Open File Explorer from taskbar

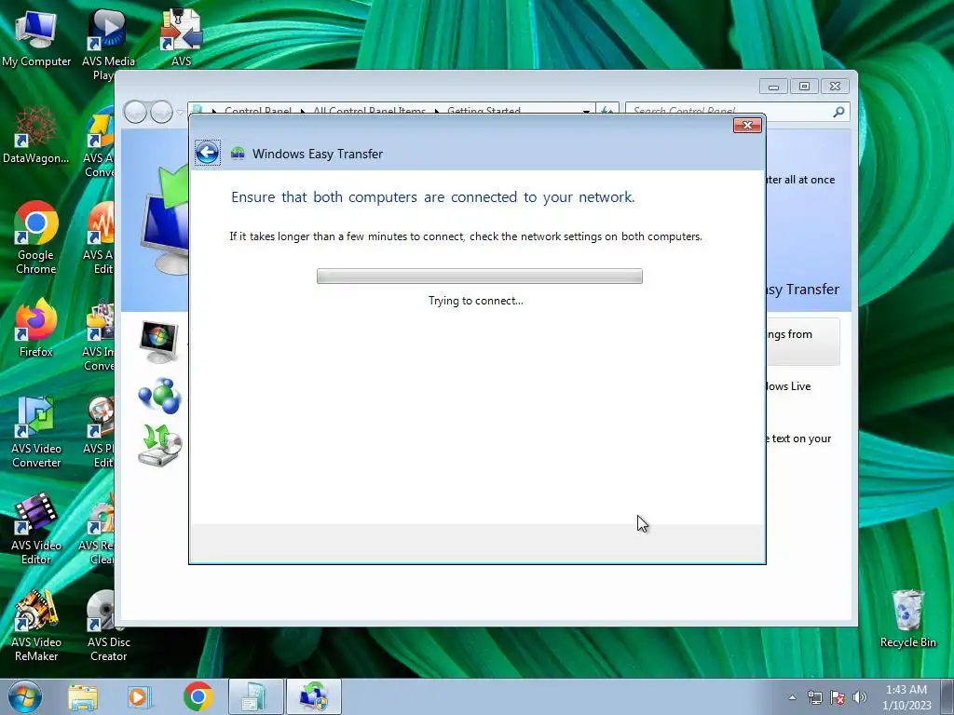(x=83, y=697)
